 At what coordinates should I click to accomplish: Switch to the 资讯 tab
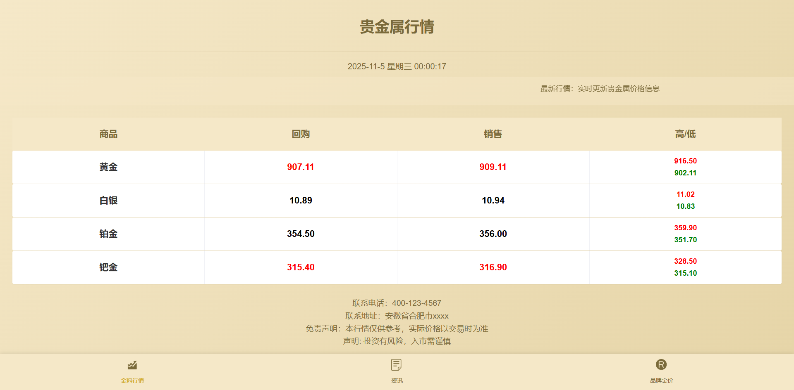(397, 380)
